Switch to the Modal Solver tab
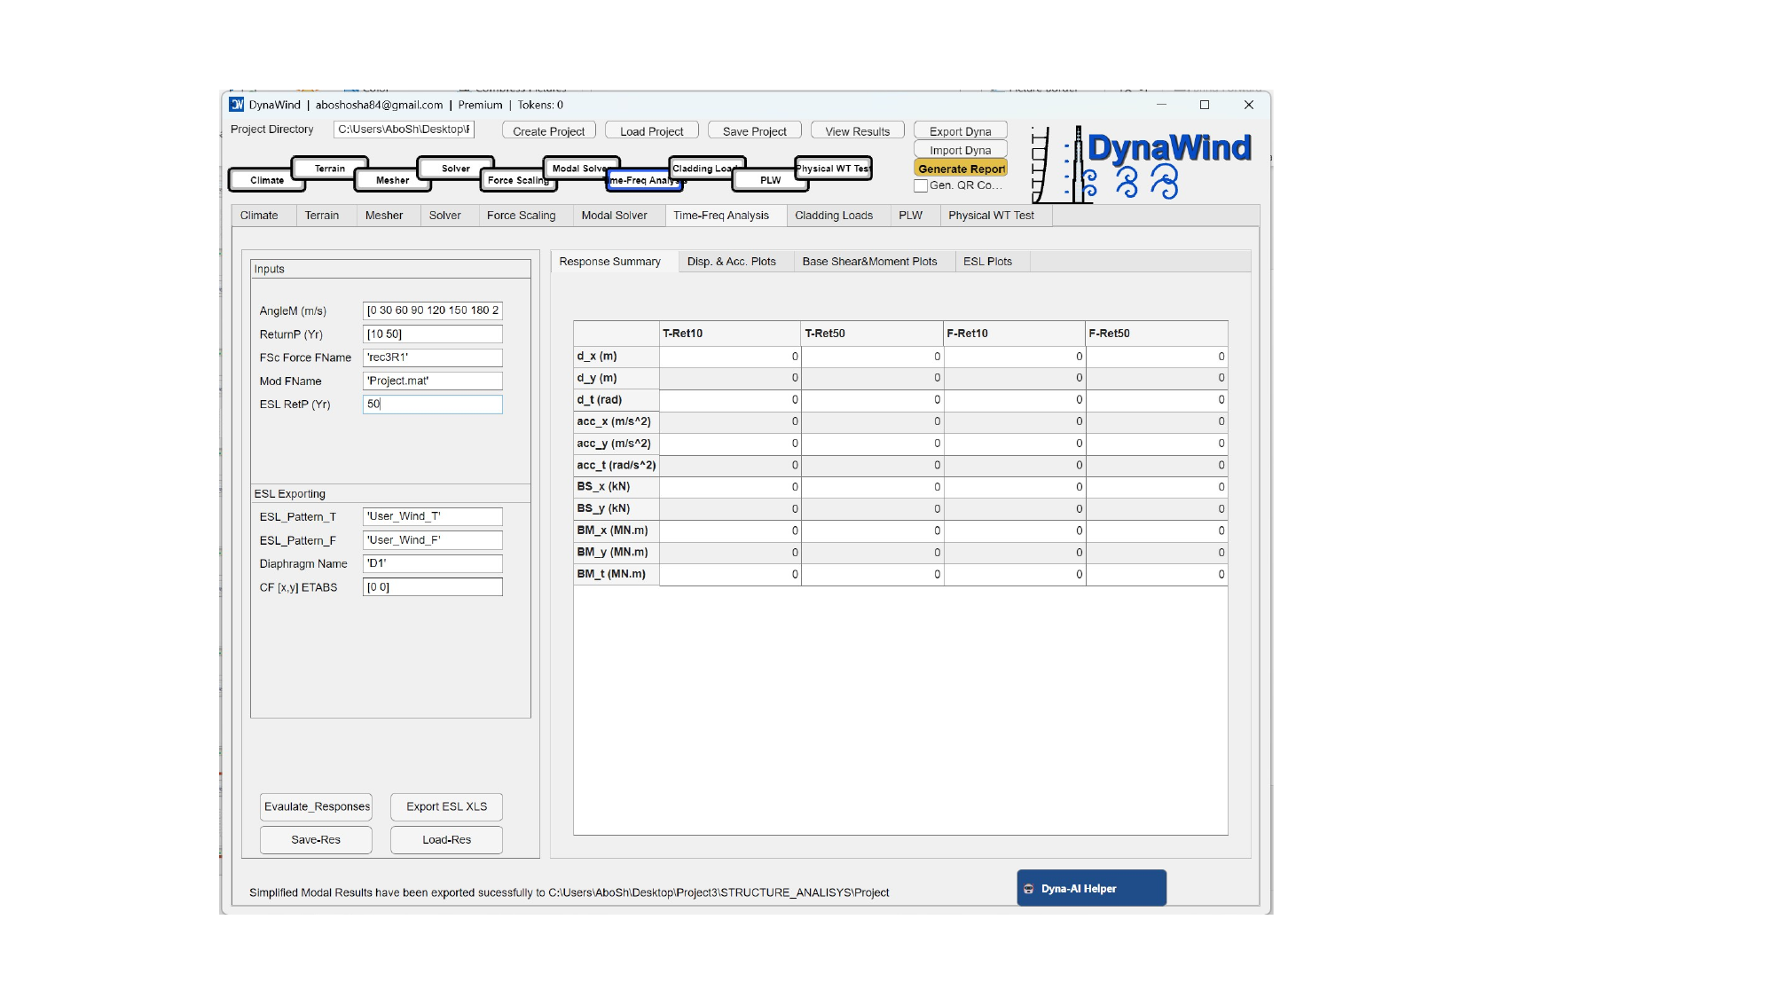 pos(614,216)
